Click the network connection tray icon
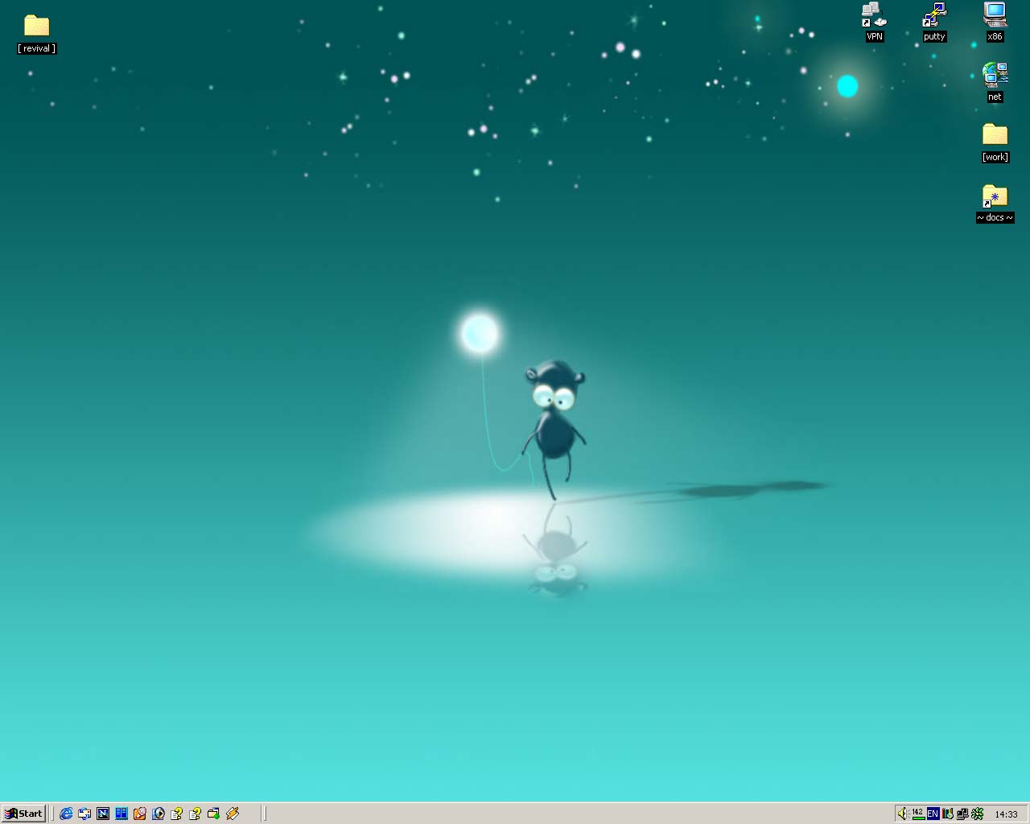Image resolution: width=1030 pixels, height=824 pixels. [962, 814]
